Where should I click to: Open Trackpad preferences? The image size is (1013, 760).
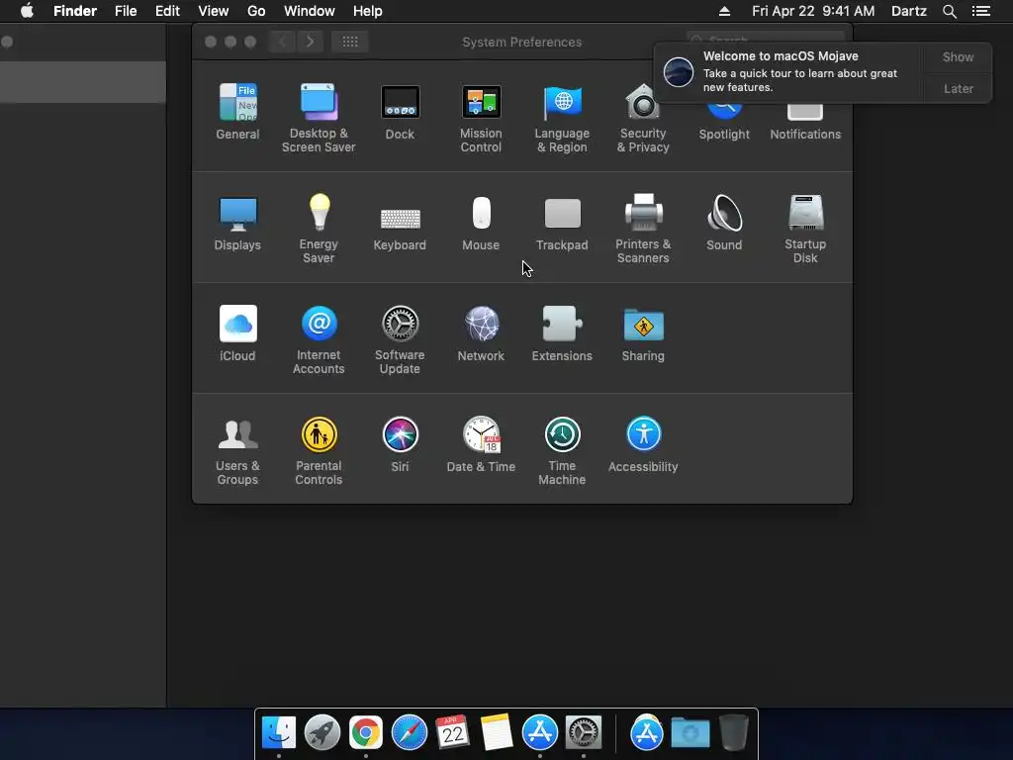[x=562, y=223]
